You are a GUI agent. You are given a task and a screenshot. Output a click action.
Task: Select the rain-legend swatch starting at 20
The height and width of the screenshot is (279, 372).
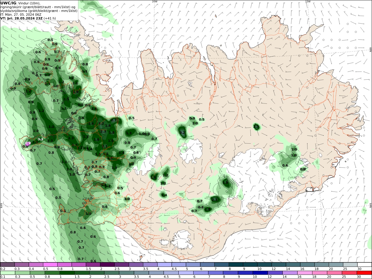[x=335, y=273]
